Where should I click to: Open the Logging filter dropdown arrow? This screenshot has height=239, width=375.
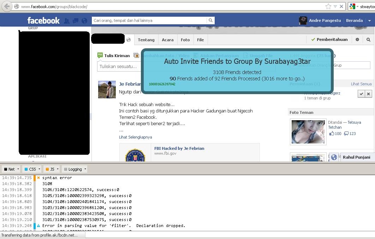coord(85,169)
